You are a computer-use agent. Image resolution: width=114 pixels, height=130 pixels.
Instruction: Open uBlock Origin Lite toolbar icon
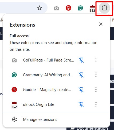pyautogui.click(x=92, y=9)
